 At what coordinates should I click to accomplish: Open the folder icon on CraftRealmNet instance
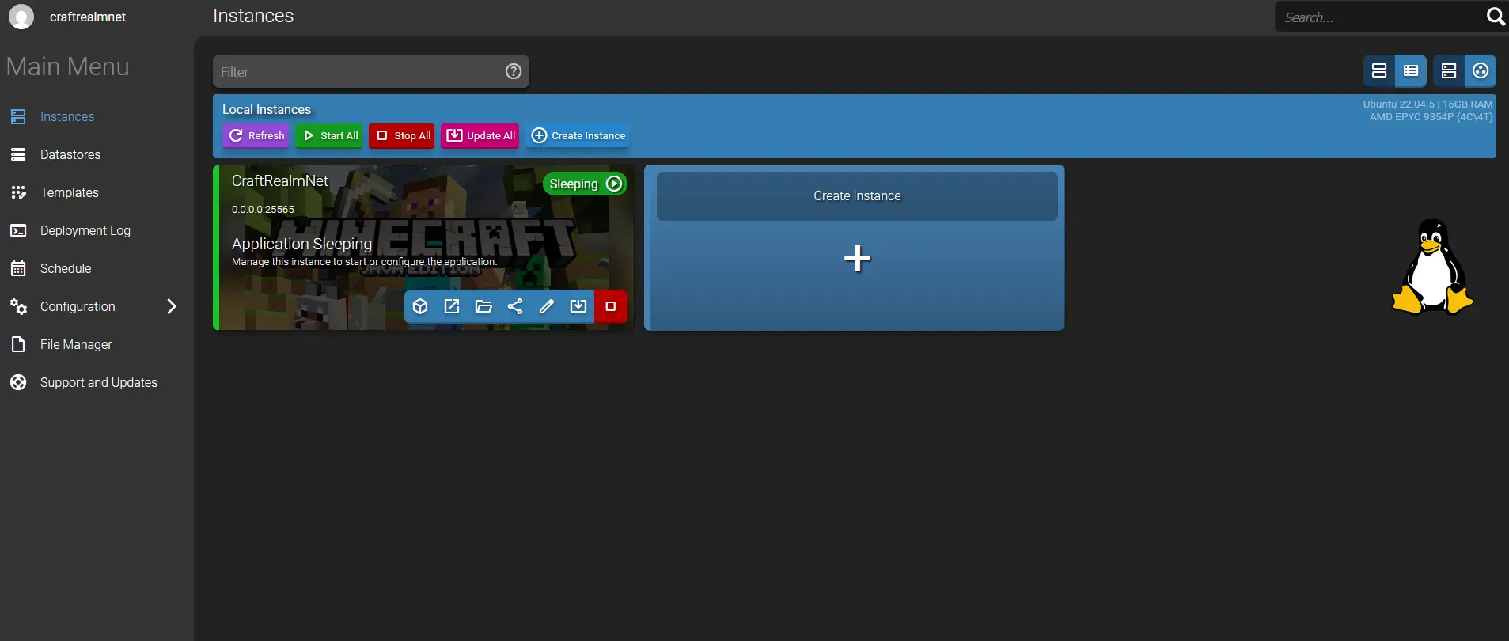(x=483, y=306)
